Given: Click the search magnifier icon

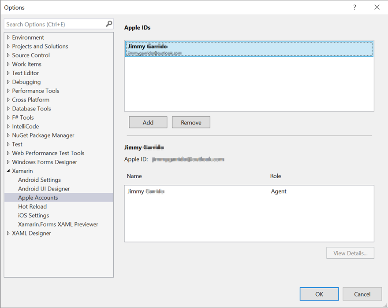Looking at the screenshot, I should point(109,24).
